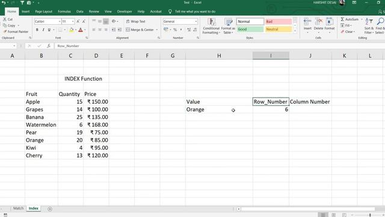Open the Insert ribbon tab

click(x=25, y=11)
